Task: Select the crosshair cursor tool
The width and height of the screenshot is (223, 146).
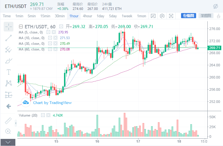Action: coord(9,27)
